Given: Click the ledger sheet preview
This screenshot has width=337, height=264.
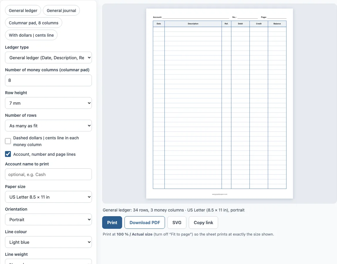Looking at the screenshot, I should tap(220, 104).
